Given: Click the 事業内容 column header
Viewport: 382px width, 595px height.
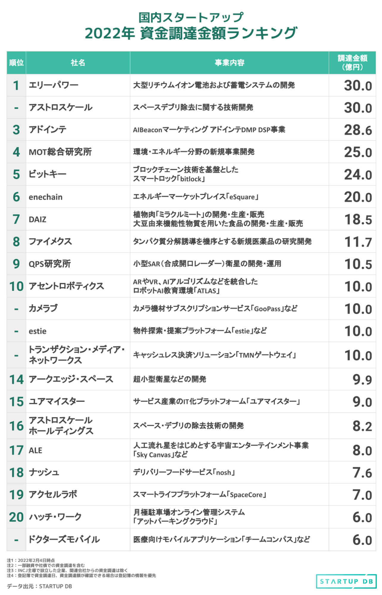Looking at the screenshot, I should (x=229, y=63).
